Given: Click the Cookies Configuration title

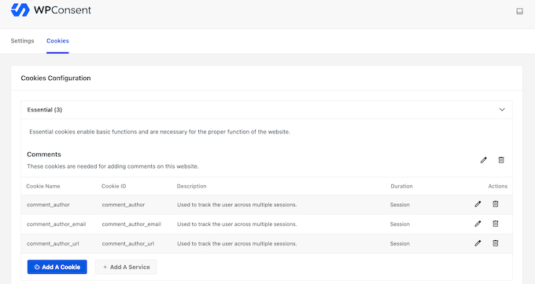Looking at the screenshot, I should [x=56, y=78].
